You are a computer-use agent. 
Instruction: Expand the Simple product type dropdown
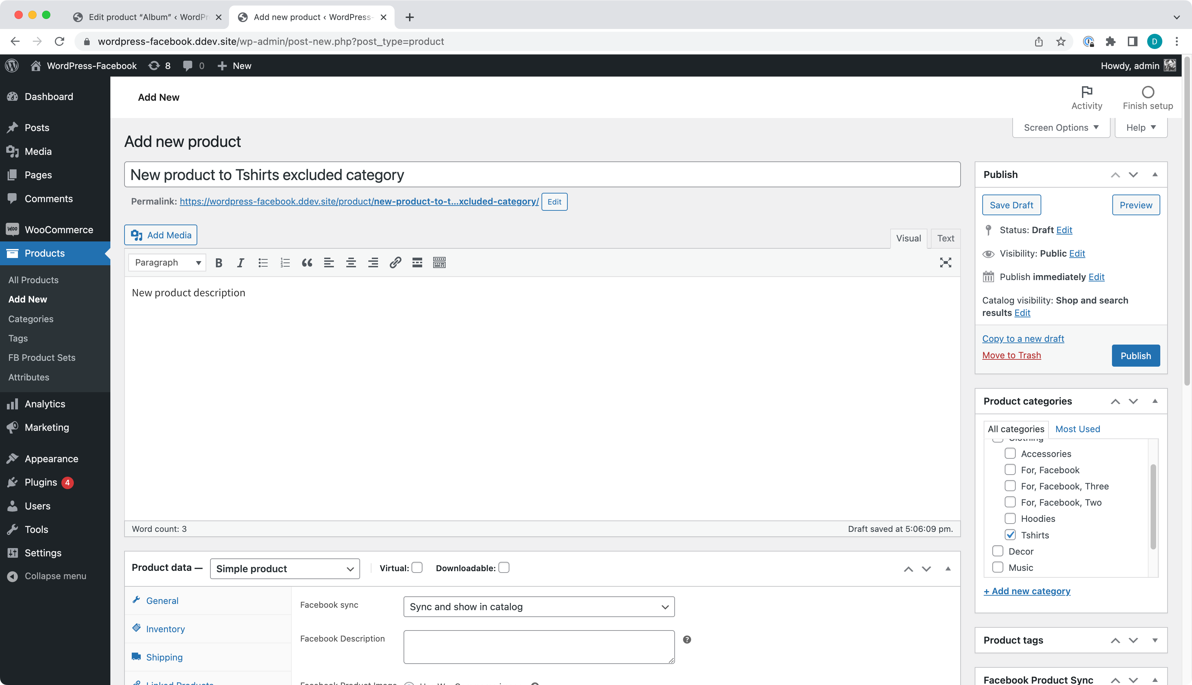click(283, 568)
